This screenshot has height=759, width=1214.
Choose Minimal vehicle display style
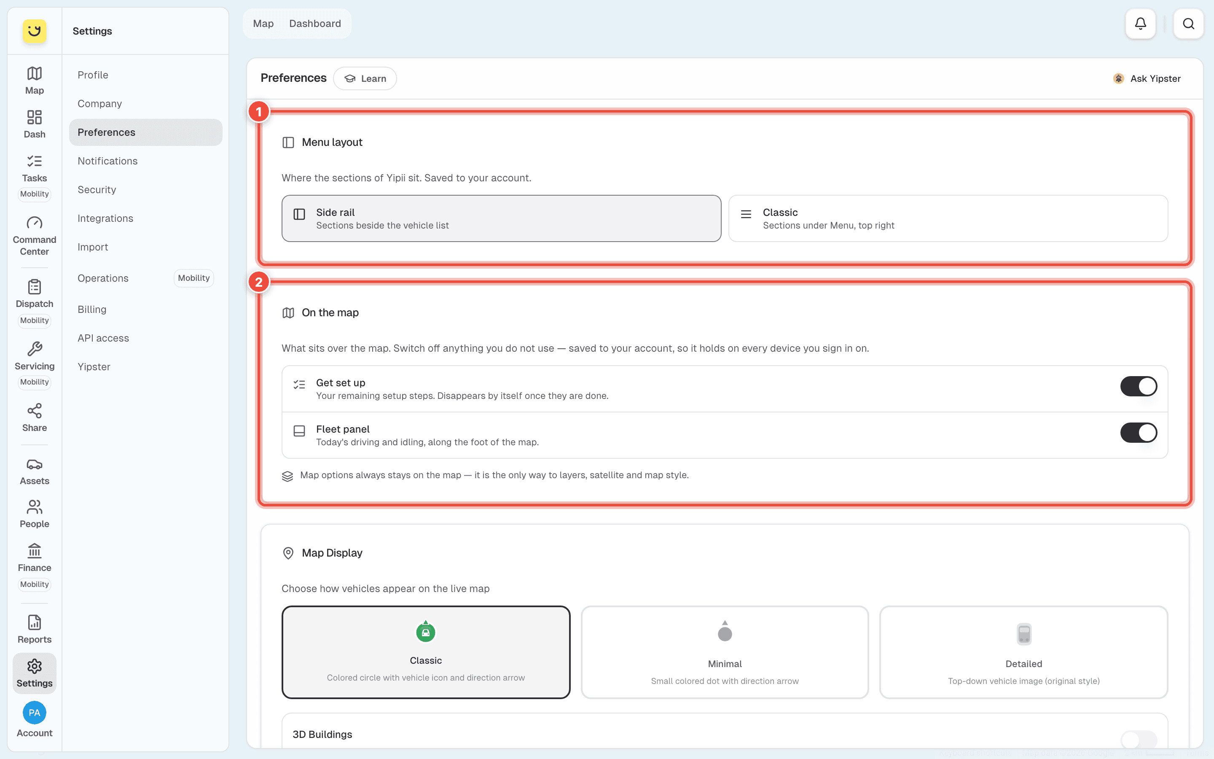[724, 651]
